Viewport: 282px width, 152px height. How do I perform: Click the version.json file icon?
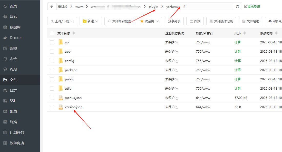pyautogui.click(x=61, y=107)
